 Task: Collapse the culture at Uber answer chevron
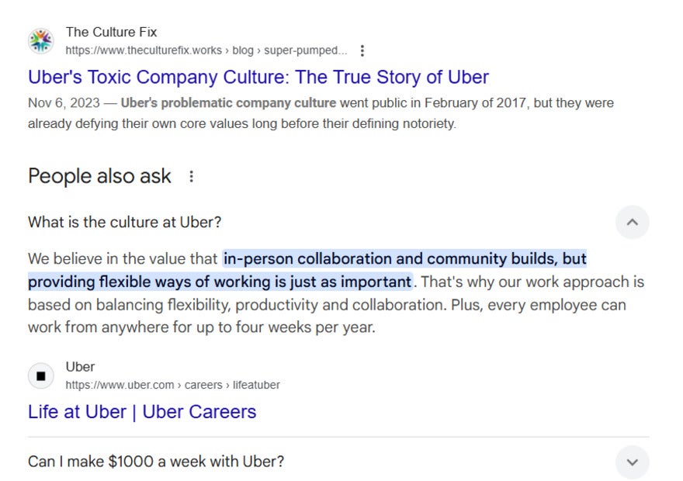pyautogui.click(x=632, y=223)
